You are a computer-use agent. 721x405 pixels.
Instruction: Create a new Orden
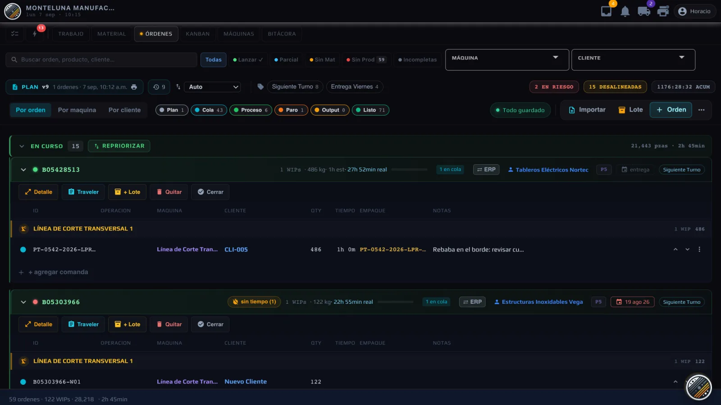(671, 110)
